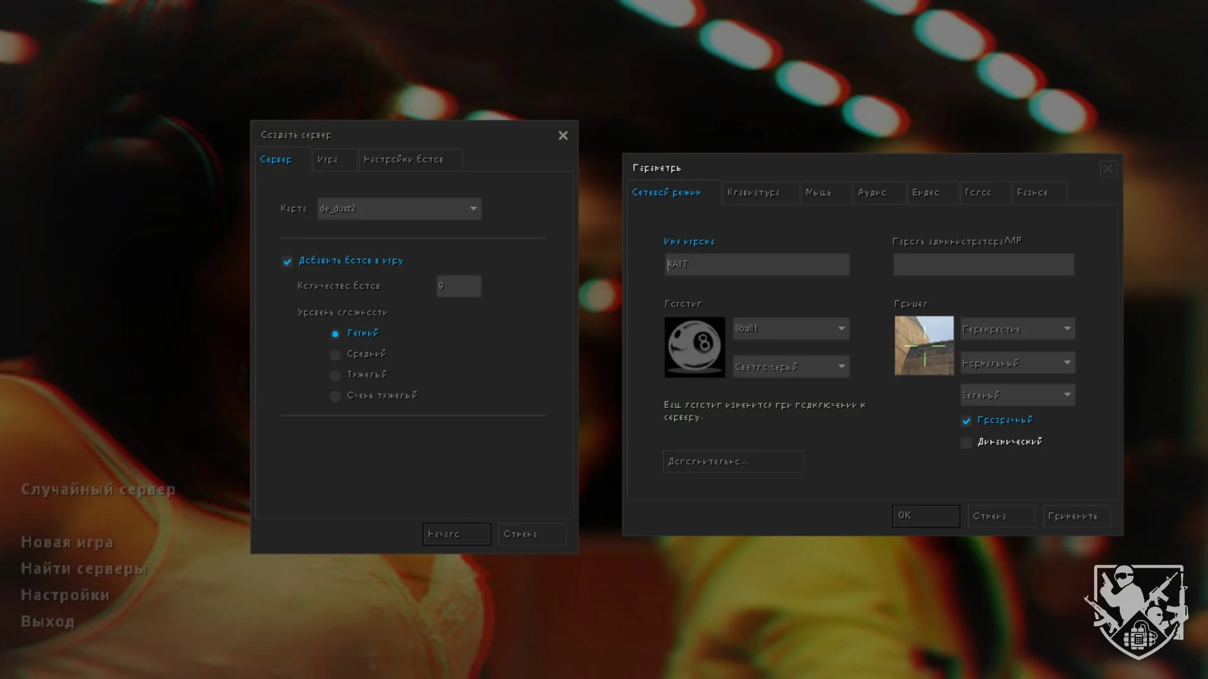The image size is (1208, 679).
Task: Open the Зеленый crosshair color dropdown
Action: 1017,395
